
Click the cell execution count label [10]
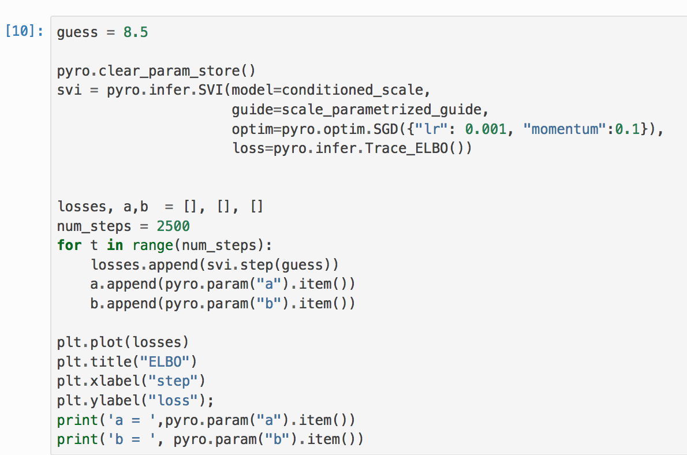point(23,32)
